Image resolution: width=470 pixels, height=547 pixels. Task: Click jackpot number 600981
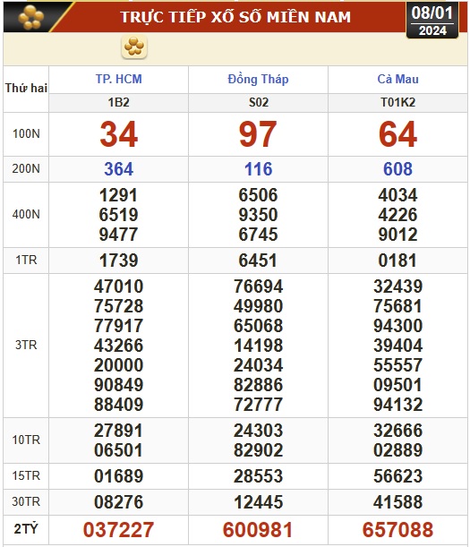[258, 530]
